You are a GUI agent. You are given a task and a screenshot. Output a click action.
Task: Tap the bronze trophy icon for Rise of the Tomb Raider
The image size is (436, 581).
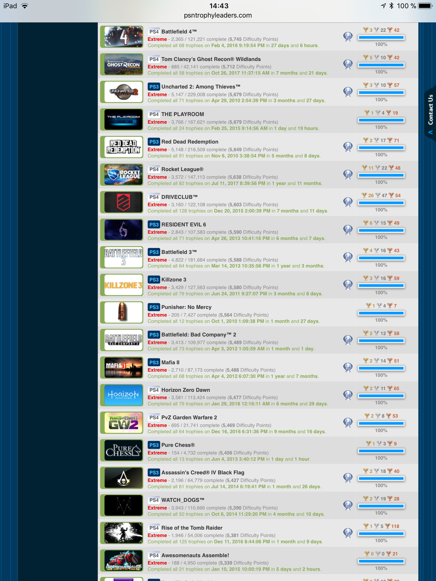click(388, 526)
